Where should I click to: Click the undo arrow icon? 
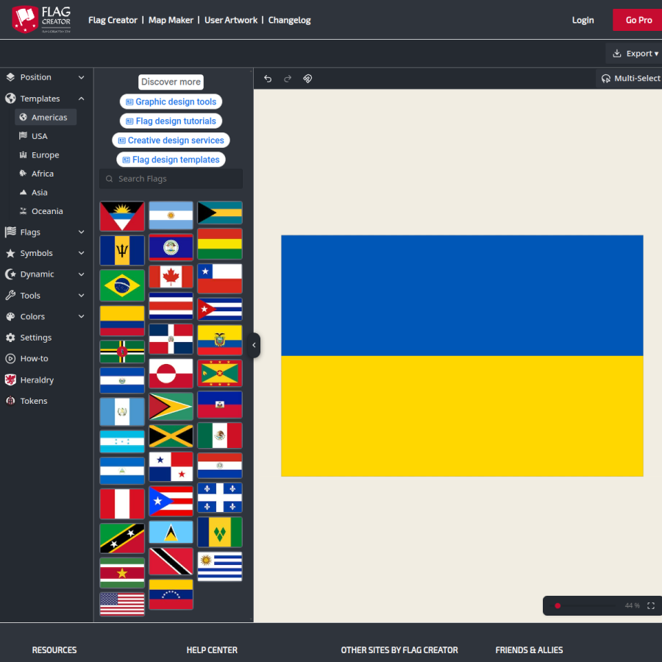tap(268, 79)
